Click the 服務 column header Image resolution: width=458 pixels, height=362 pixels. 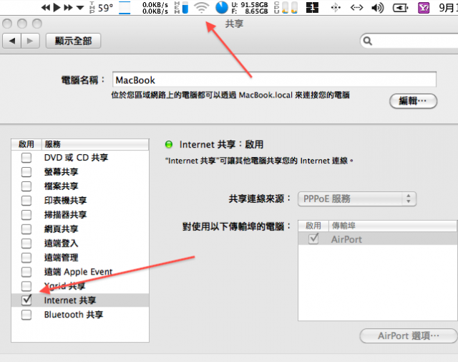tap(95, 144)
